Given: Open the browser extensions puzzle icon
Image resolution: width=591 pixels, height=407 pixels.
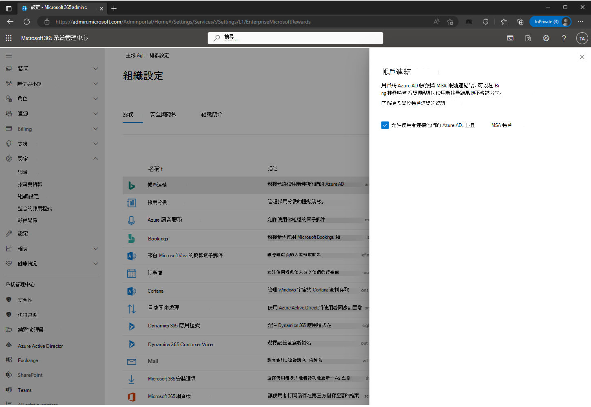Looking at the screenshot, I should click(x=485, y=22).
